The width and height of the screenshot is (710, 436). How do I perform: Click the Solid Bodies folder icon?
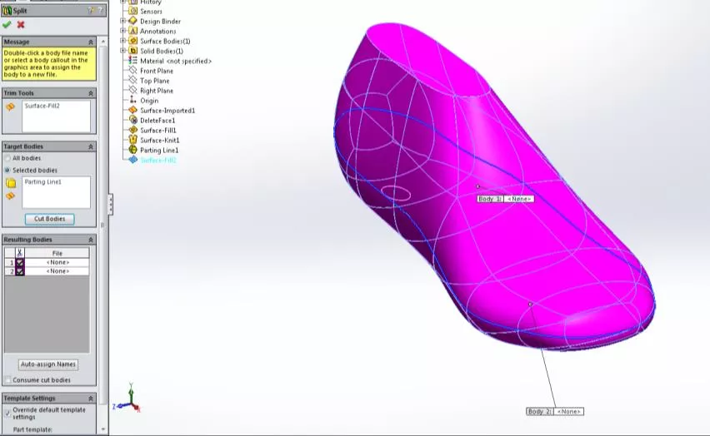click(x=132, y=51)
